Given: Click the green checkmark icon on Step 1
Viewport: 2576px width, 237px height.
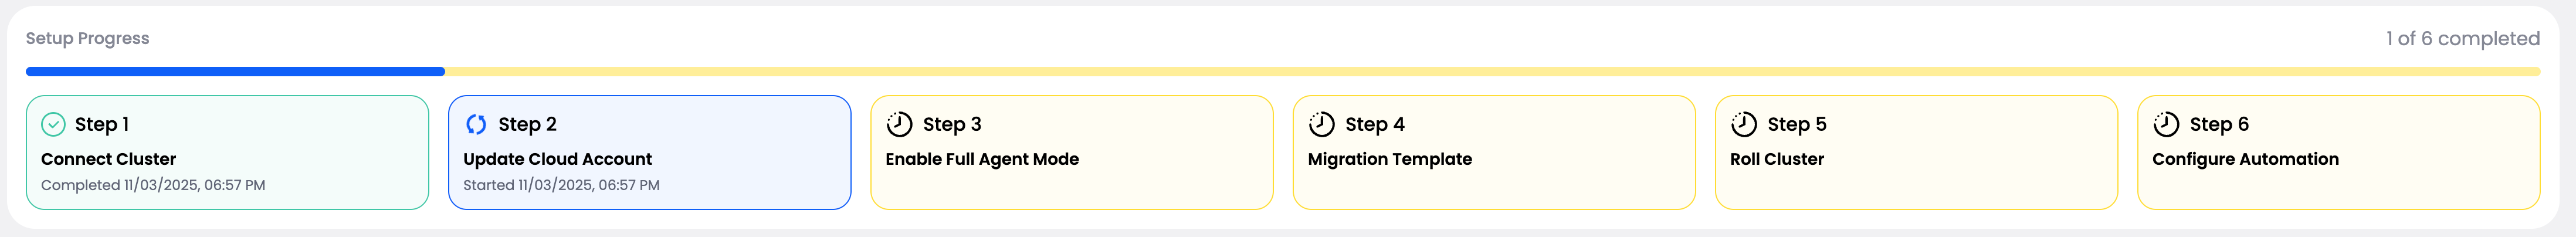Looking at the screenshot, I should 53,124.
